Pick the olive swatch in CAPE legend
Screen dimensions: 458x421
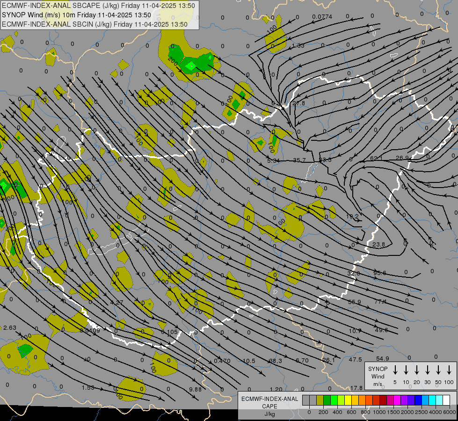tap(320, 400)
